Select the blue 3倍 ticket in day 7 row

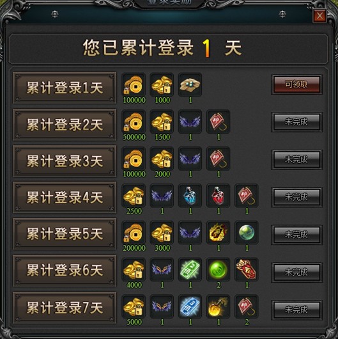pos(190,306)
